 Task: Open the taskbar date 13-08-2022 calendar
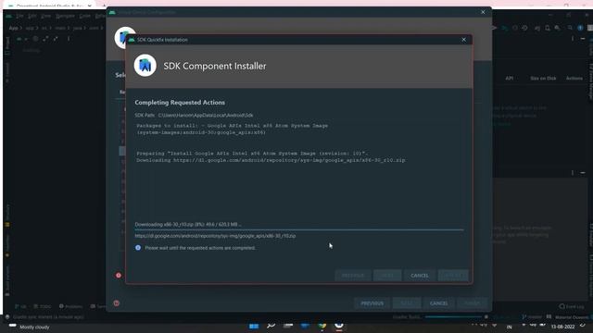click(562, 327)
